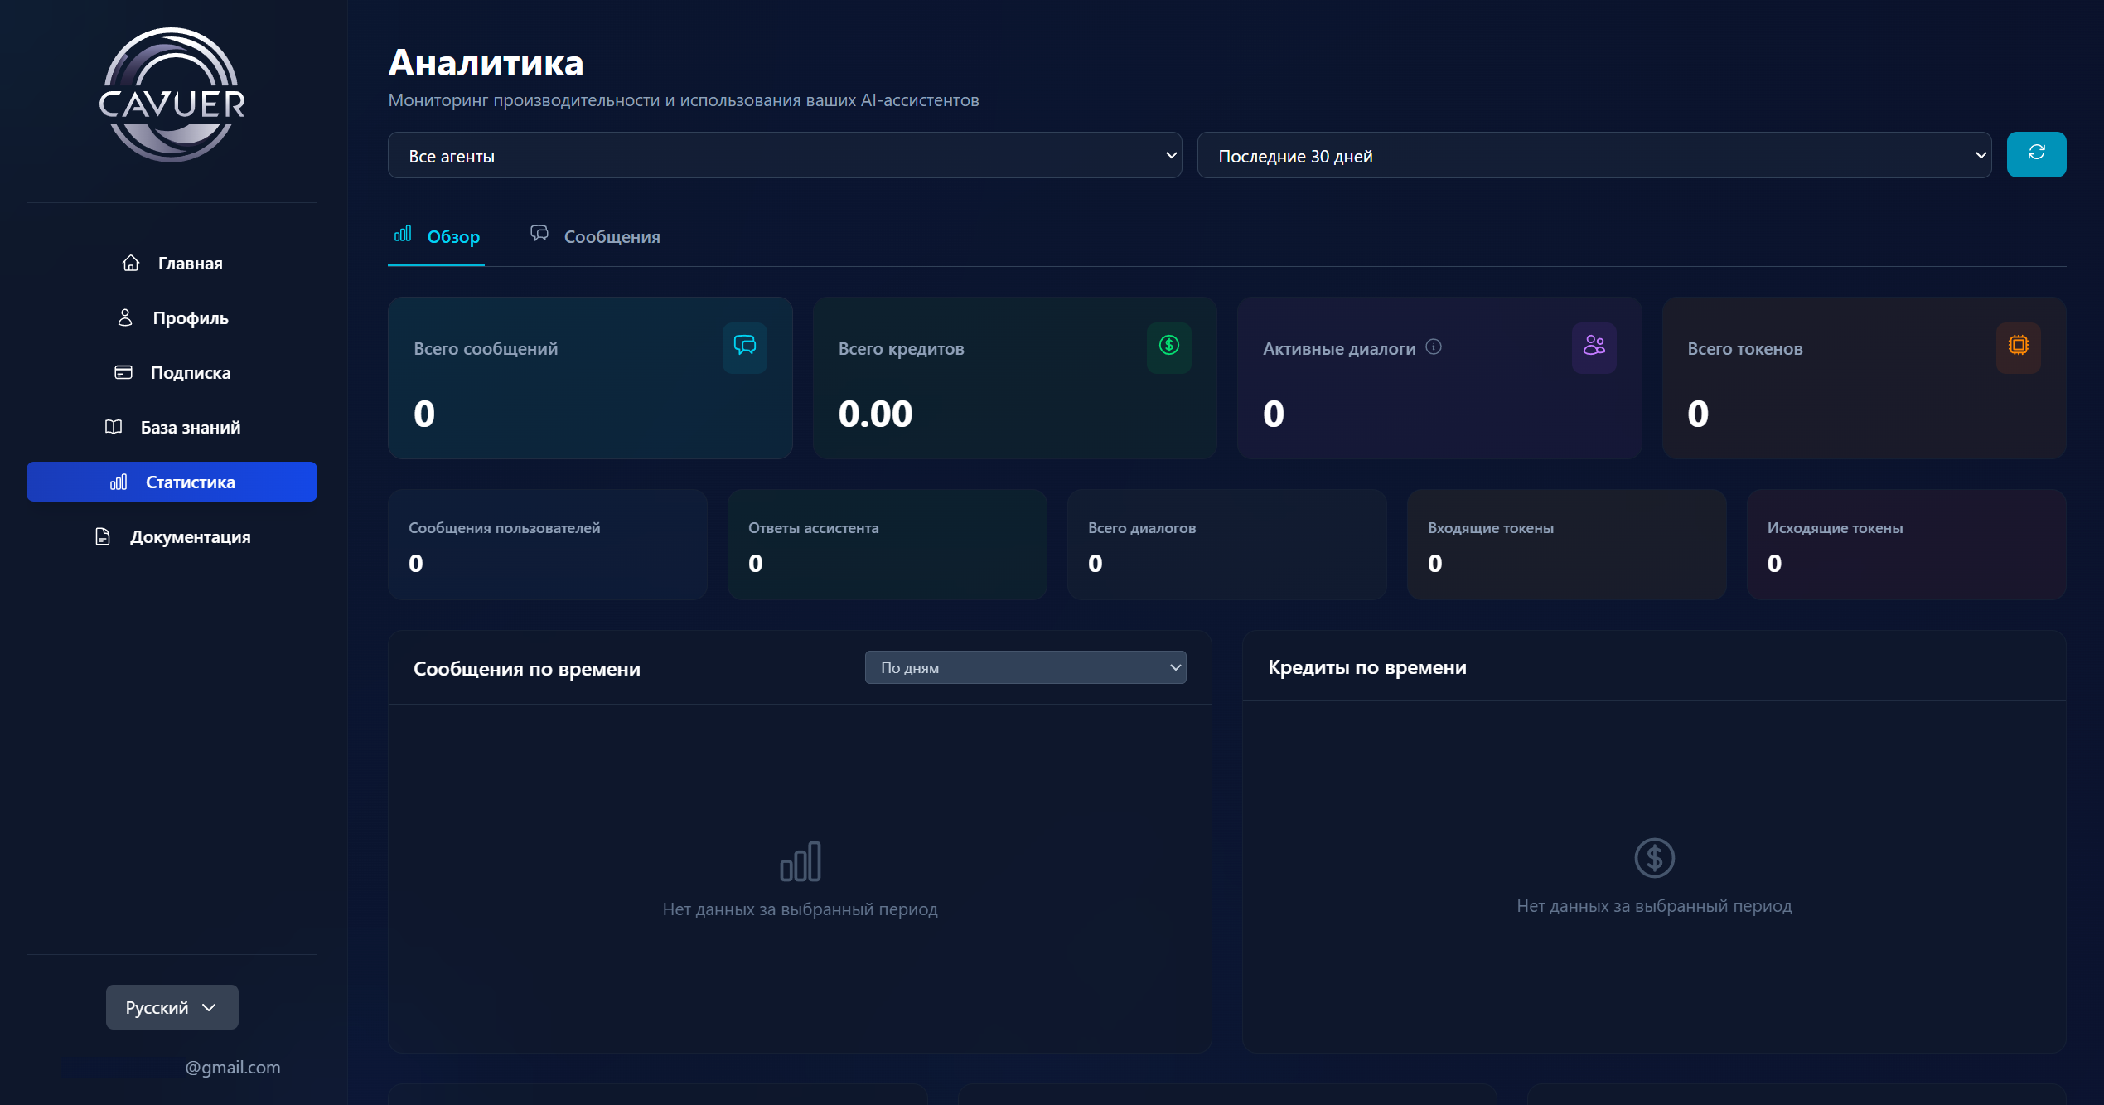Open Подписка sidebar item
The image size is (2104, 1105).
[172, 373]
